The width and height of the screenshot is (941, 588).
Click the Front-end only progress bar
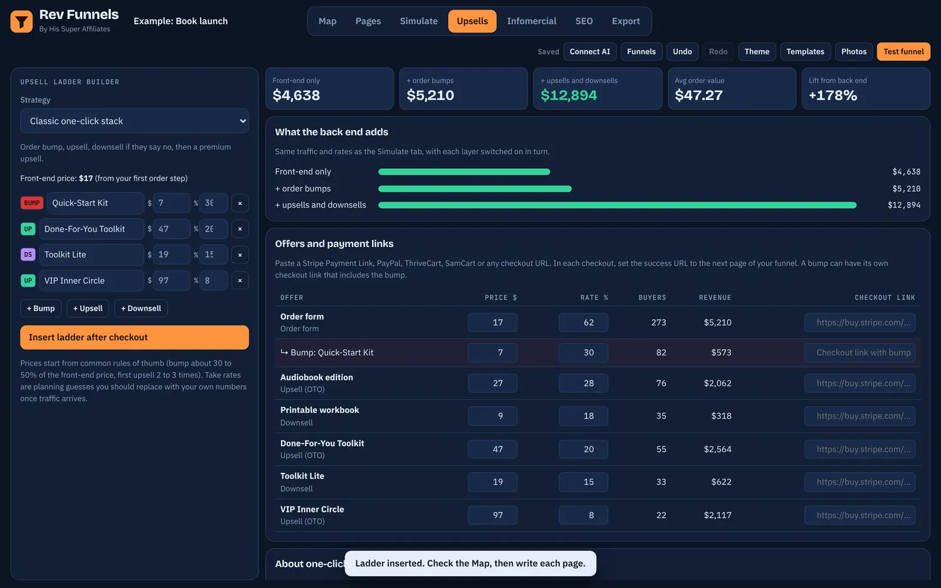464,172
